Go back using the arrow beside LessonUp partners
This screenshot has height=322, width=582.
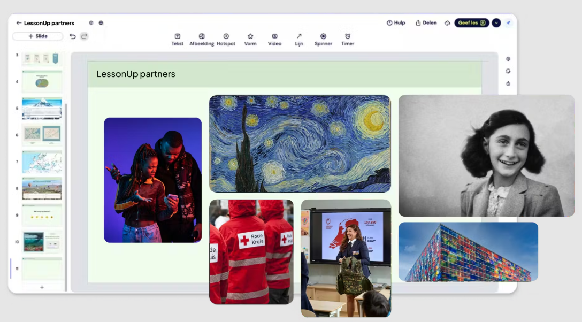(19, 23)
